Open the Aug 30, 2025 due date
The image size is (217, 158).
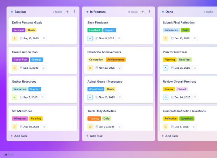29,127
